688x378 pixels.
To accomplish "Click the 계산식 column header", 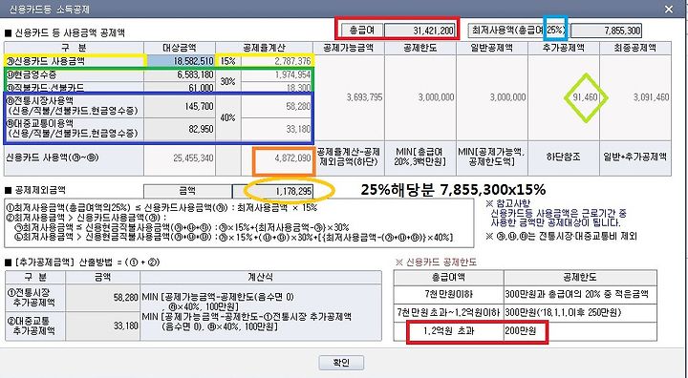I will [x=261, y=277].
